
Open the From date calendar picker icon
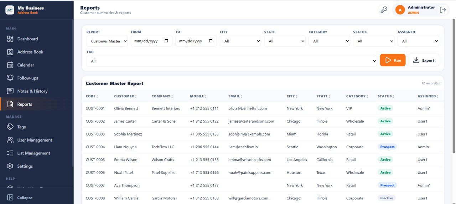[166, 41]
